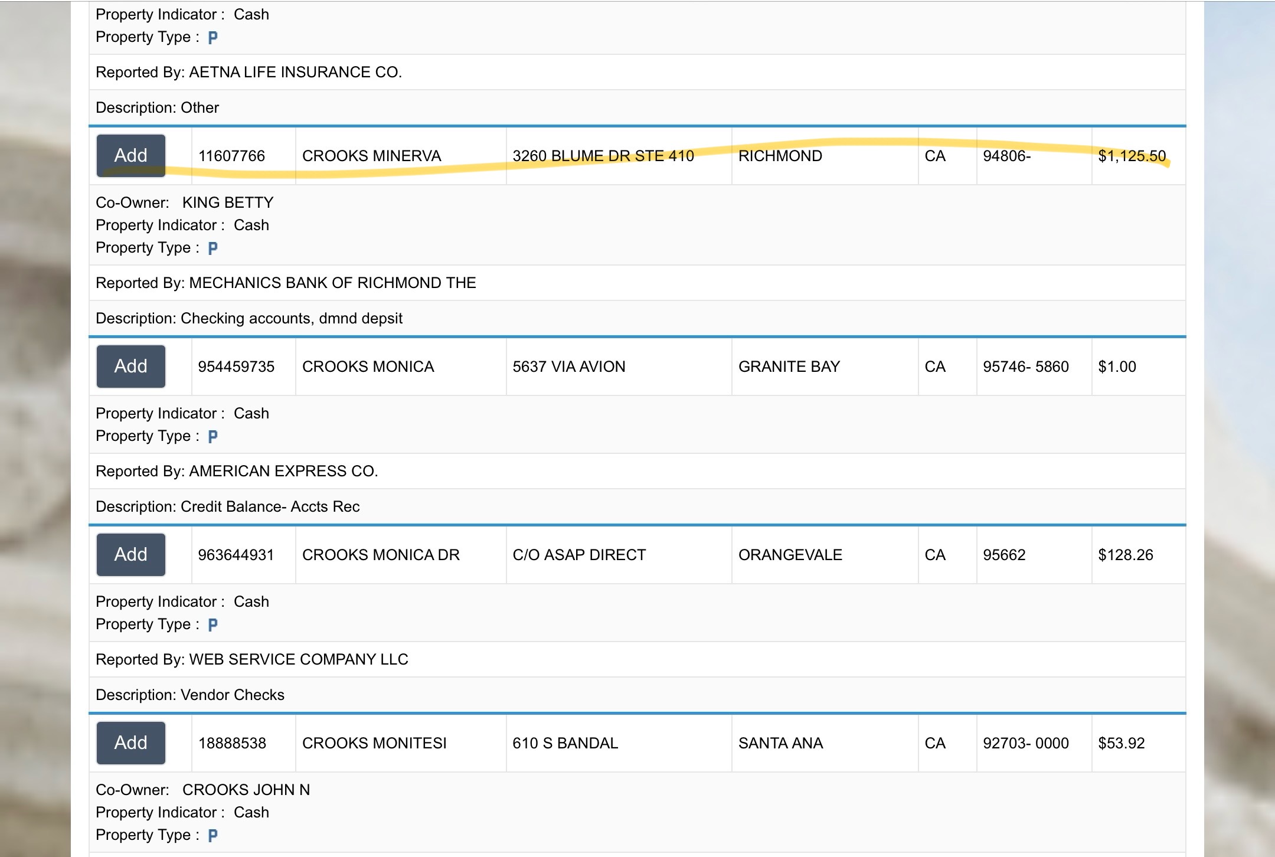Click Description: Checking accounts, dmnd depsit
Image resolution: width=1275 pixels, height=857 pixels.
click(x=249, y=318)
